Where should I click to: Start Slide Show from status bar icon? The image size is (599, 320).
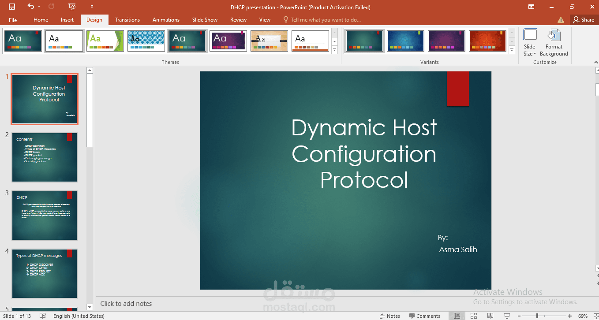click(507, 316)
